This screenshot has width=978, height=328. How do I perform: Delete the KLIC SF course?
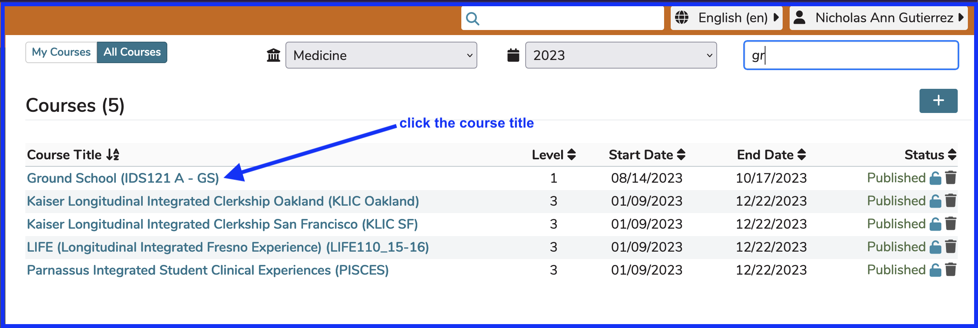pyautogui.click(x=951, y=224)
